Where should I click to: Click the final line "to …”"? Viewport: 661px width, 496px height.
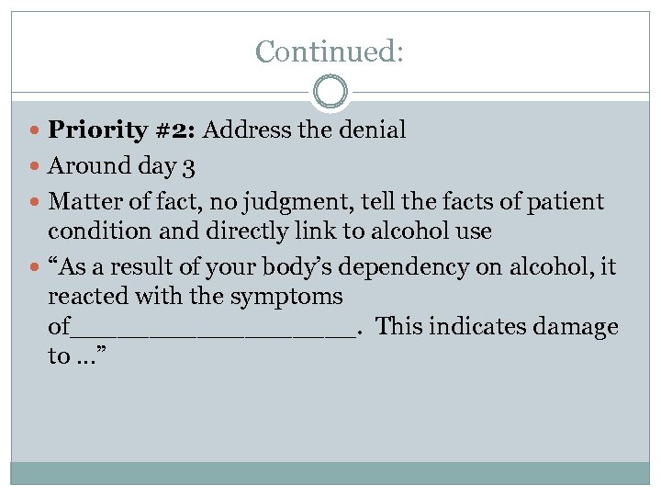click(x=76, y=355)
